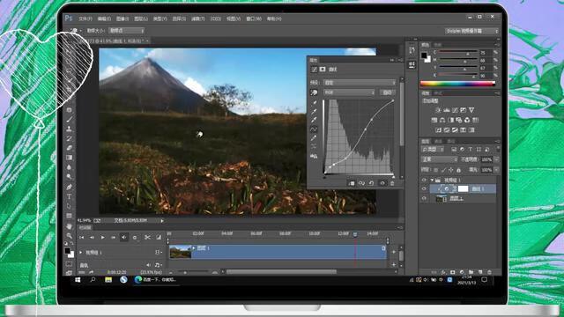The image size is (564, 317).
Task: Open the layer filter kind dropdown
Action: [433, 149]
